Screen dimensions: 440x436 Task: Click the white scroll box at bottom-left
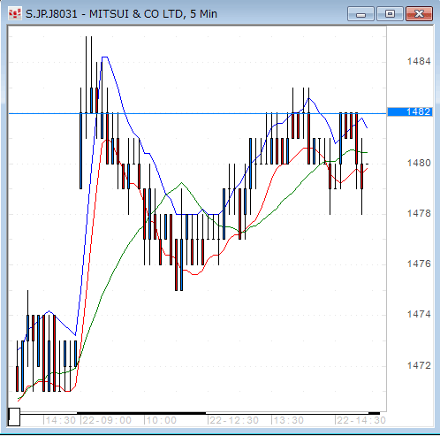[x=14, y=417]
